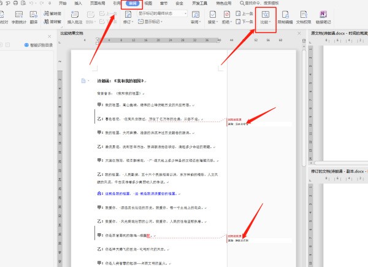Screen dimensions: 368x267
Task: Select the active 审阅 ribbon tab
Action: click(x=132, y=3)
